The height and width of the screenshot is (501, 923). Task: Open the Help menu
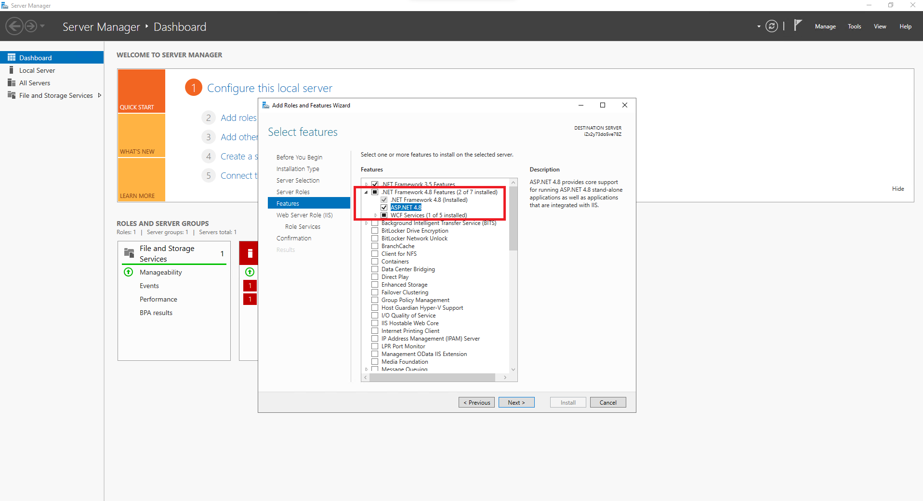[x=905, y=26]
